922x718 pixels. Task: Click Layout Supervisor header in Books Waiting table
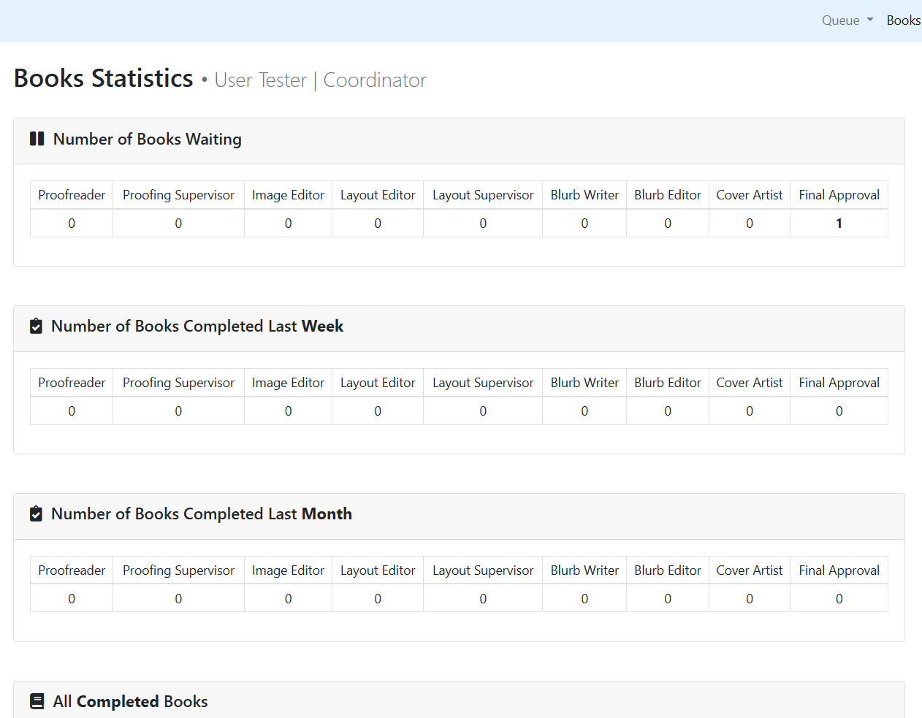483,195
